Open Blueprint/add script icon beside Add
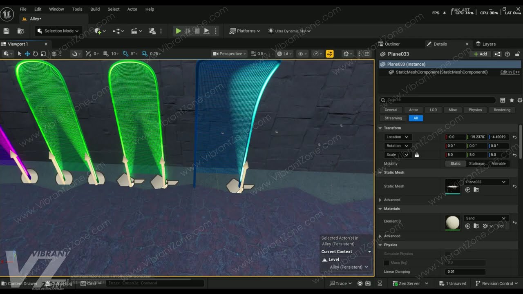Image resolution: width=523 pixels, height=294 pixels. click(x=498, y=54)
